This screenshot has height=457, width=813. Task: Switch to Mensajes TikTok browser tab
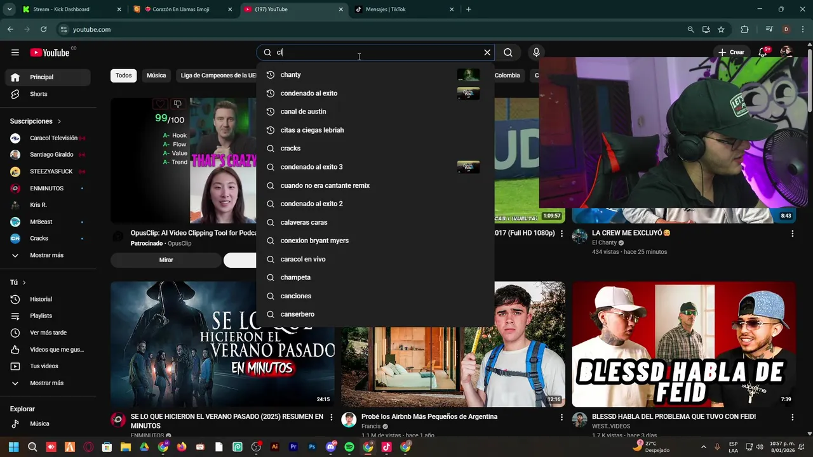tap(405, 10)
